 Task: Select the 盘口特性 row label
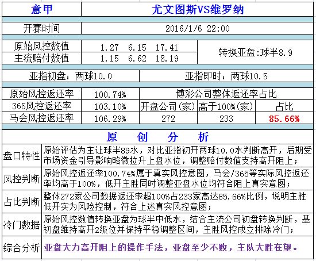point(22,156)
